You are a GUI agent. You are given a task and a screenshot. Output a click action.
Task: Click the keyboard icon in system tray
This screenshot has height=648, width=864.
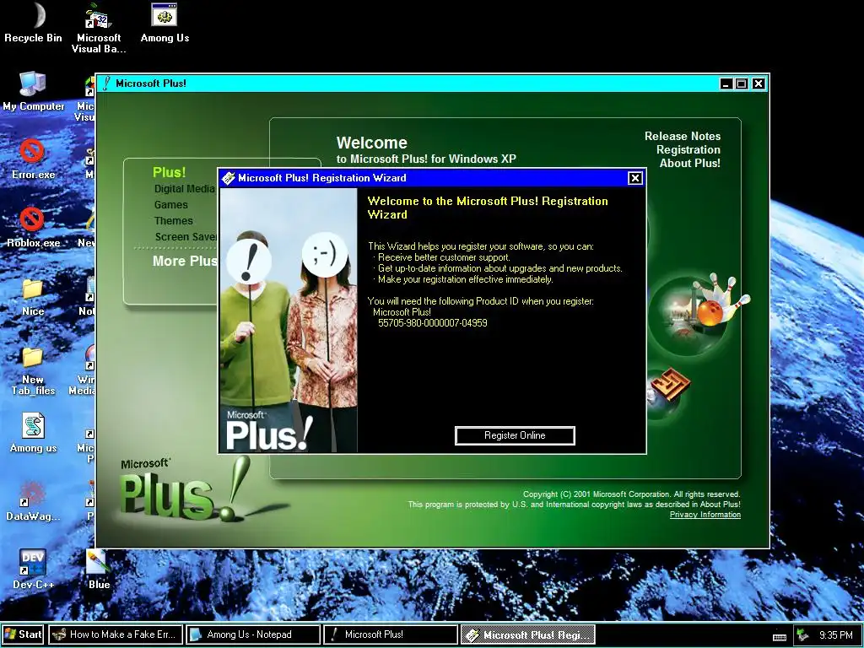point(779,637)
